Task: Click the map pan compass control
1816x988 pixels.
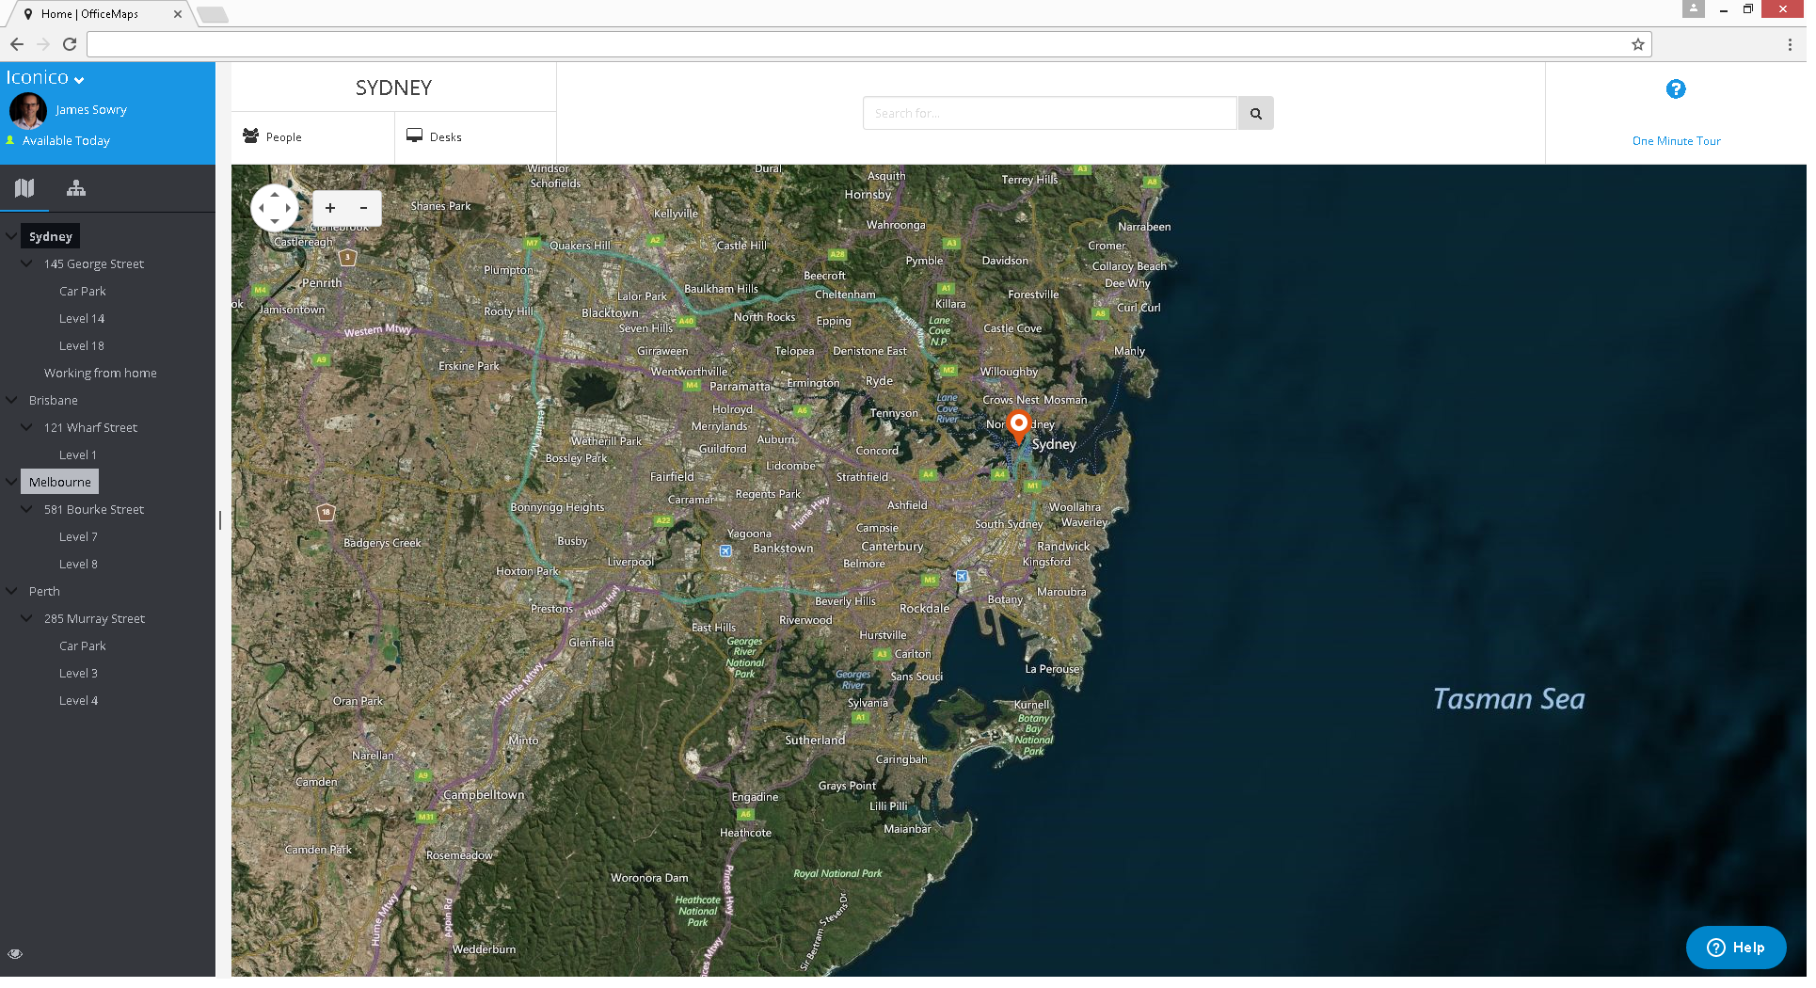Action: (x=275, y=208)
